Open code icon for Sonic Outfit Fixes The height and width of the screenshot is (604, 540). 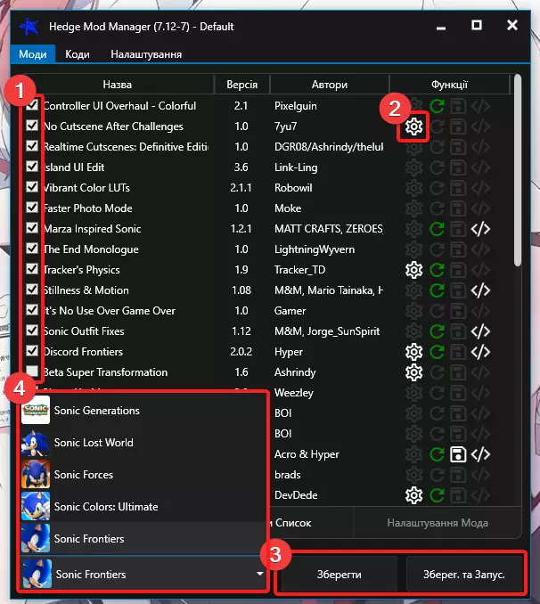coord(480,331)
